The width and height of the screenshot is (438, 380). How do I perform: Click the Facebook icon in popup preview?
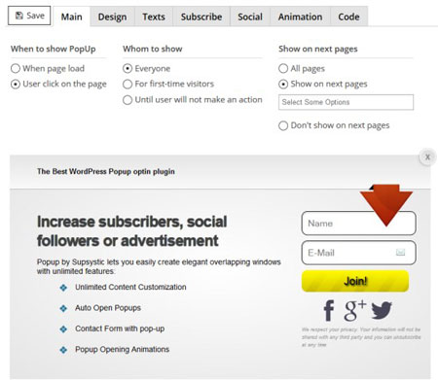click(x=329, y=310)
